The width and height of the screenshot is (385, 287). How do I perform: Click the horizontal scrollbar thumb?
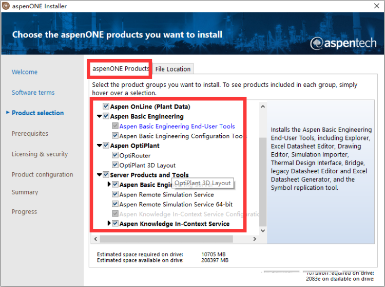click(x=166, y=239)
